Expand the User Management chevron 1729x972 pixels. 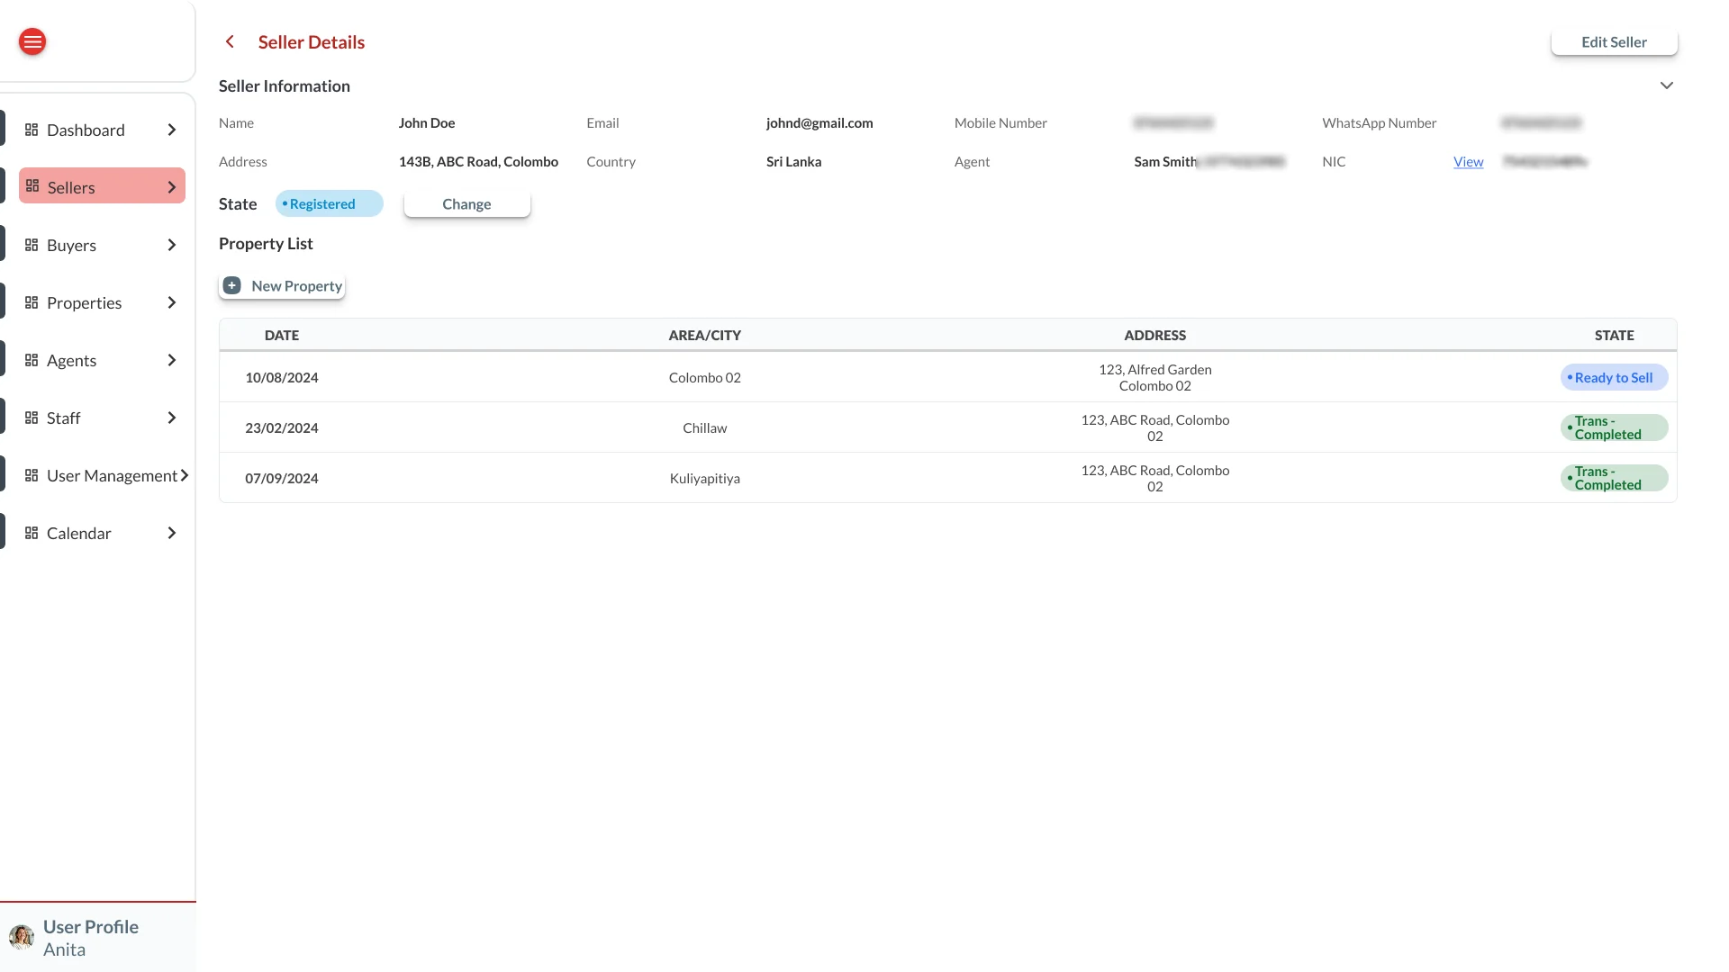click(x=184, y=475)
